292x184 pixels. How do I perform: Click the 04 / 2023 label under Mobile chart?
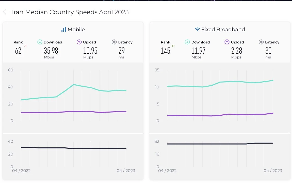click(126, 171)
